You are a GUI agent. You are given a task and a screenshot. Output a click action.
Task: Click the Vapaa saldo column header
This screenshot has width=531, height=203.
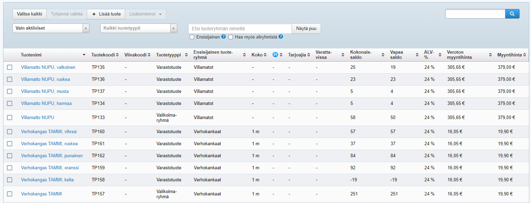point(396,55)
